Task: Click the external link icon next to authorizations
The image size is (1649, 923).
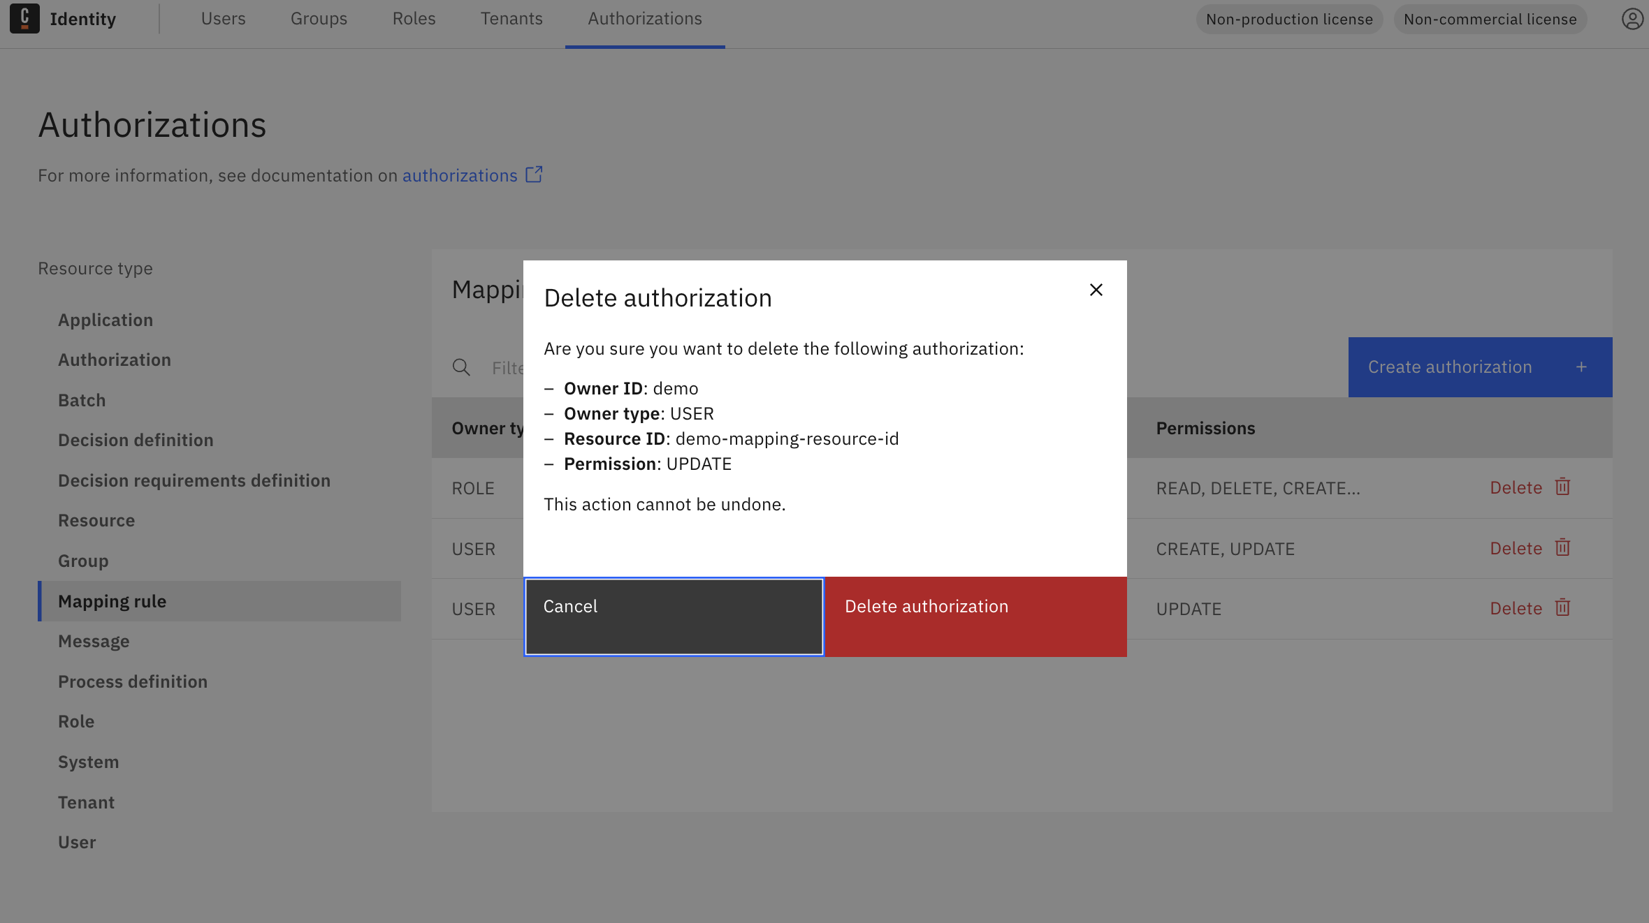Action: tap(533, 175)
